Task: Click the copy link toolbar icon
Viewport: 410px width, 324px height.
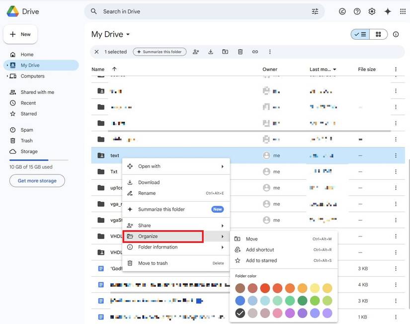Action: click(x=255, y=52)
